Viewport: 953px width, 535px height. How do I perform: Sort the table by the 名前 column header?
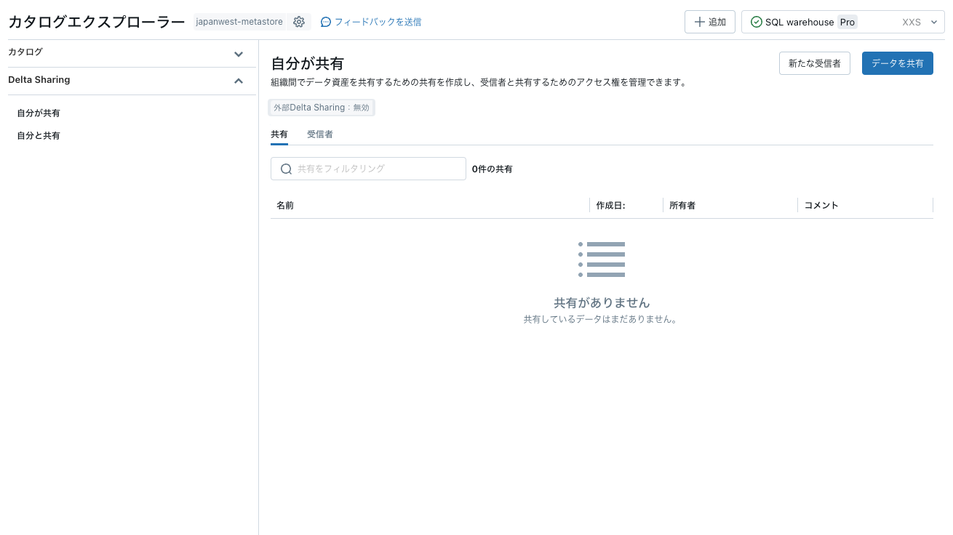pyautogui.click(x=285, y=205)
